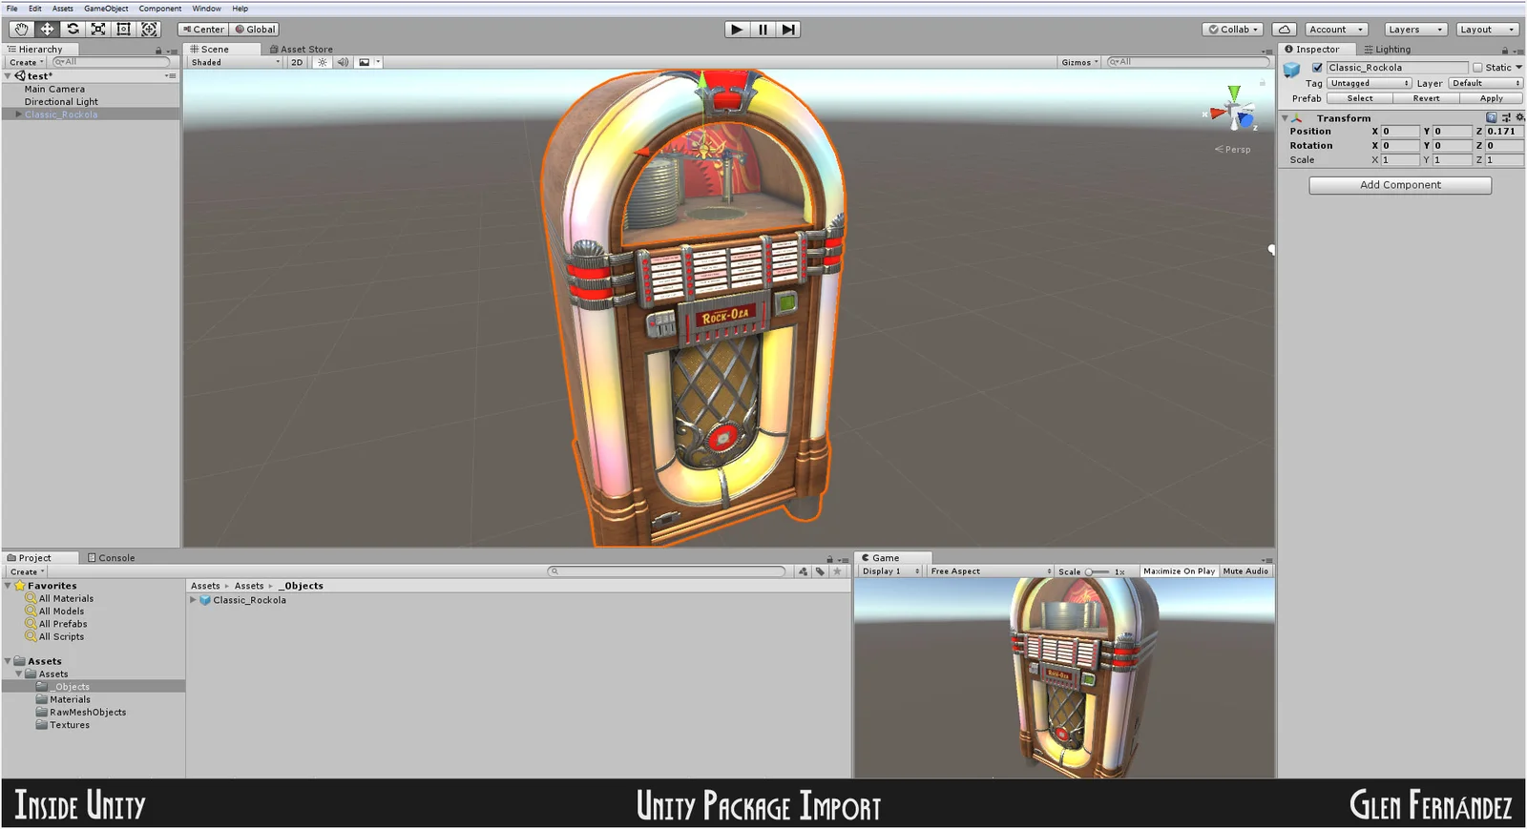This screenshot has width=1527, height=829.
Task: Open the Window menu
Action: pos(206,9)
